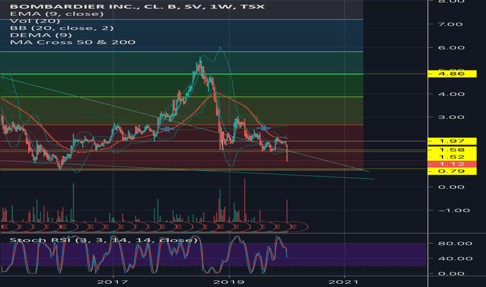Click the 4.00 price scale value
The height and width of the screenshot is (287, 486).
point(451,94)
